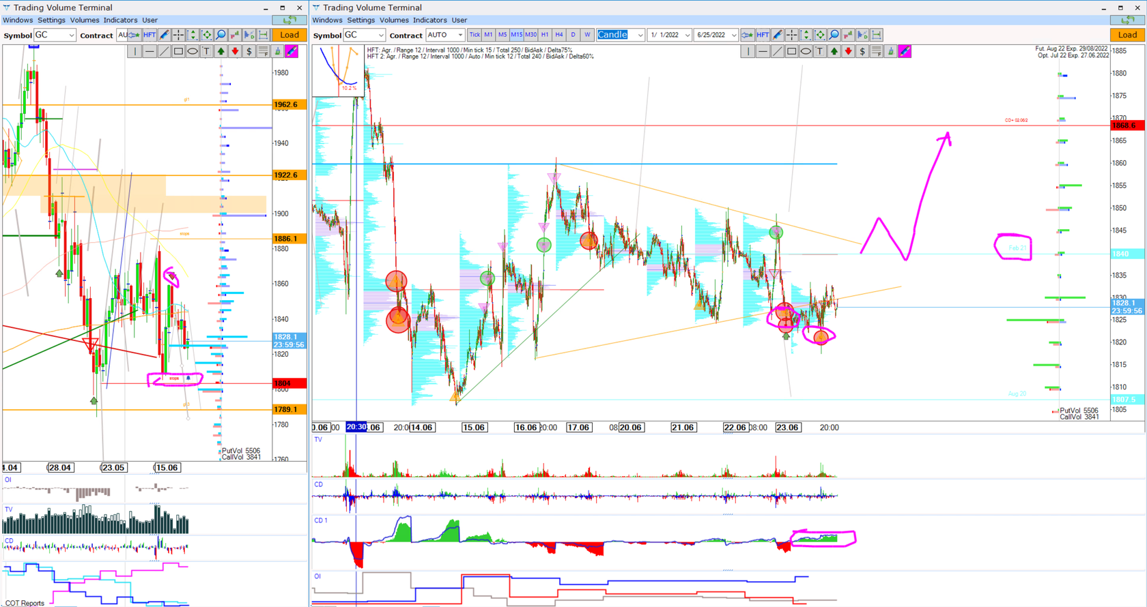Select ellipse drawing tool in right window
The image size is (1147, 607).
pos(806,51)
